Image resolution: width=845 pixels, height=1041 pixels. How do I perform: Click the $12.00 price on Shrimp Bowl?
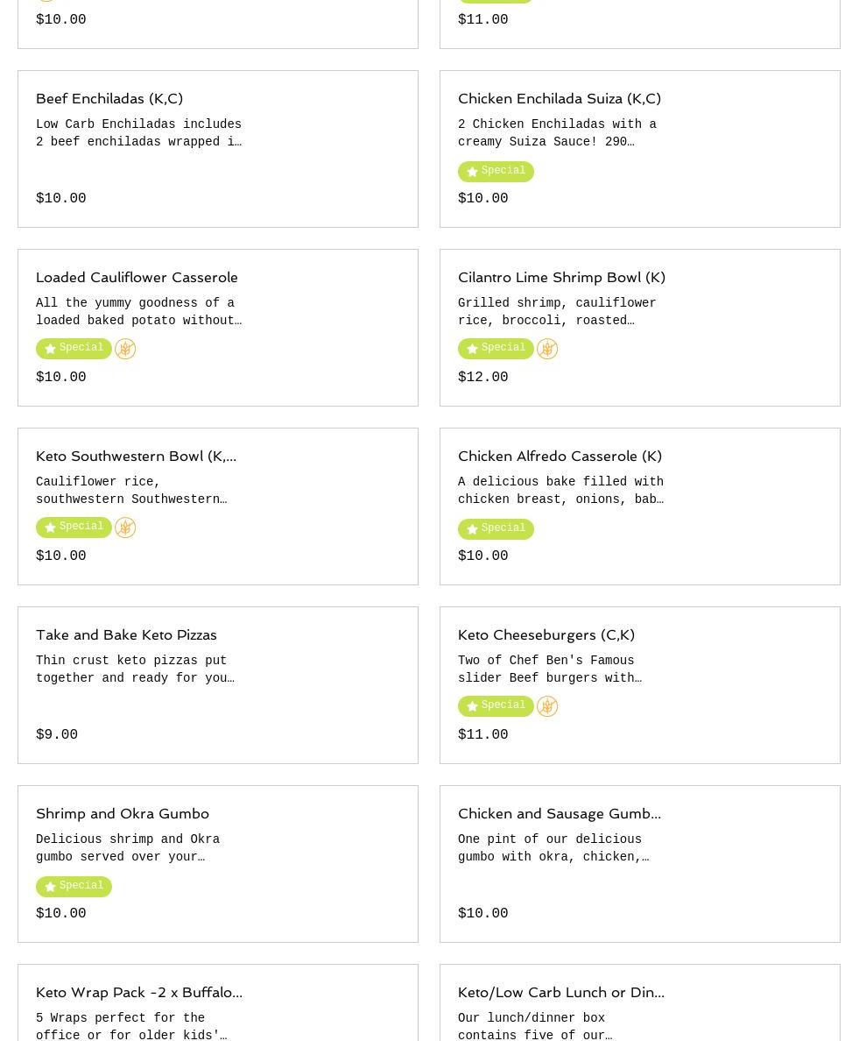click(x=482, y=378)
